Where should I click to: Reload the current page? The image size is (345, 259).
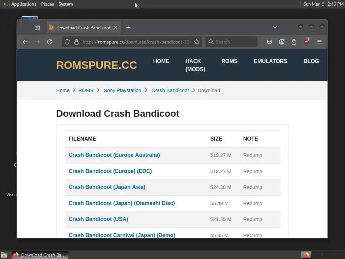point(50,42)
